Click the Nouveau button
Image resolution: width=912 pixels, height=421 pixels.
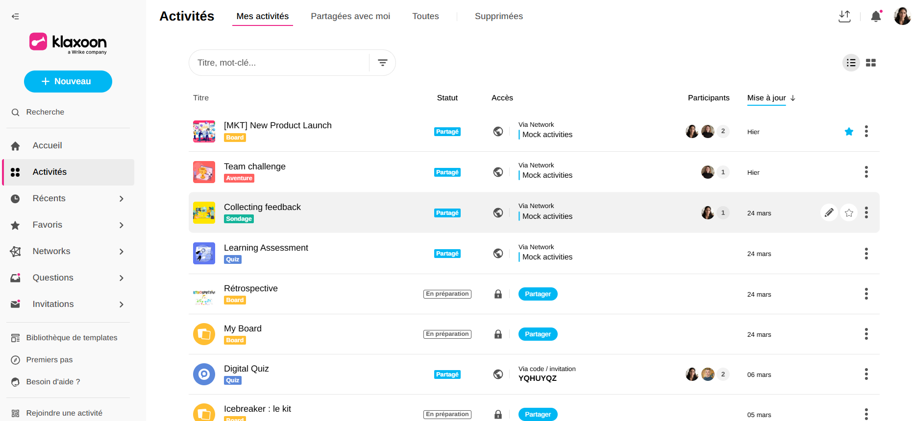(x=68, y=81)
